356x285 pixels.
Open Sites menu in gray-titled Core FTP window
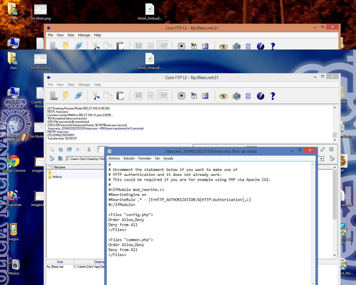[x=71, y=85]
